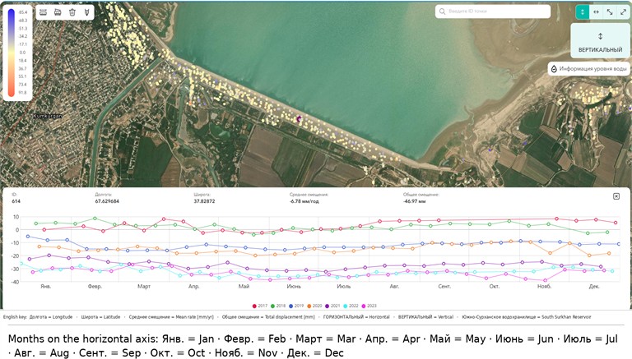The height and width of the screenshot is (359, 632).
Task: Click the trash delete icon
Action: pos(72,12)
